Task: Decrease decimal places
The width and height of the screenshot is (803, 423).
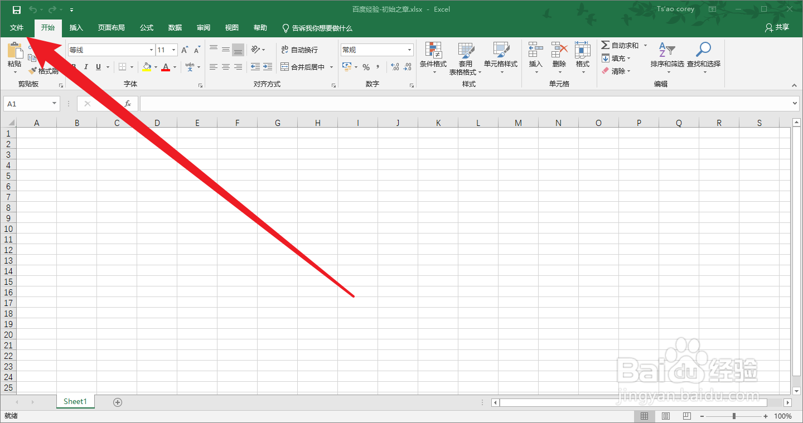Action: tap(408, 67)
